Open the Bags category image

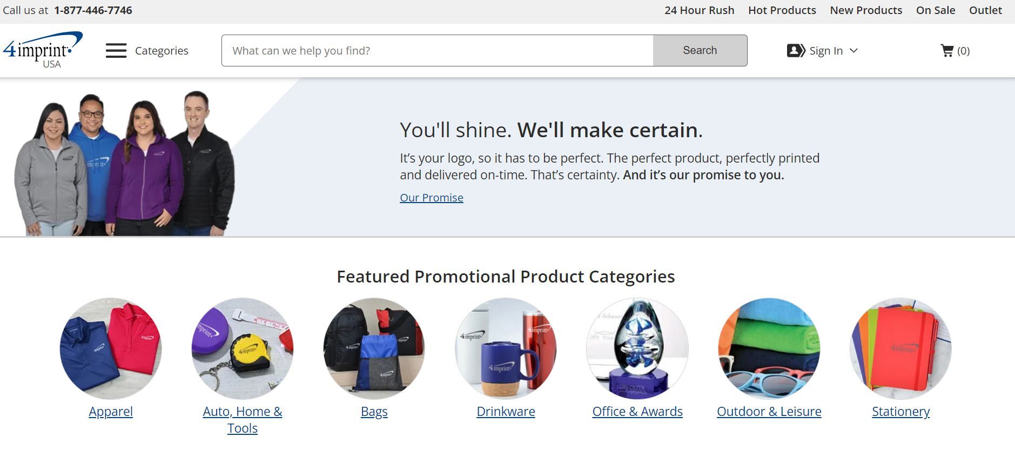(374, 348)
